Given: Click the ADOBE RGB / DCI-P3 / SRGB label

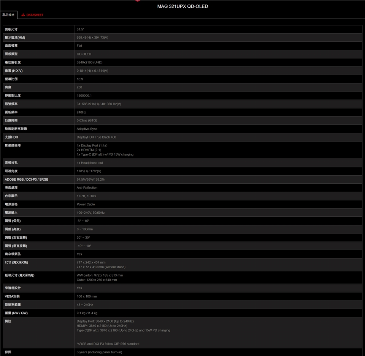Looking at the screenshot, I should (x=27, y=179).
